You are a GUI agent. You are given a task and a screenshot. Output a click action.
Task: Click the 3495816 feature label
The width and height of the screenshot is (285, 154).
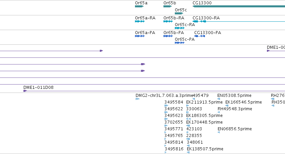pos(174,149)
